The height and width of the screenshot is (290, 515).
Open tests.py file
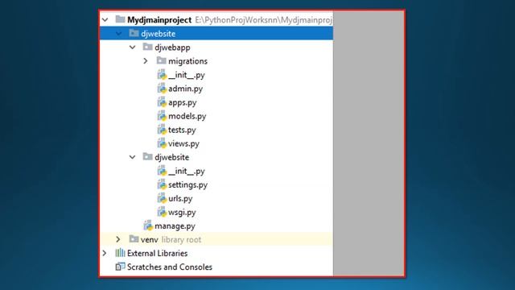point(182,130)
